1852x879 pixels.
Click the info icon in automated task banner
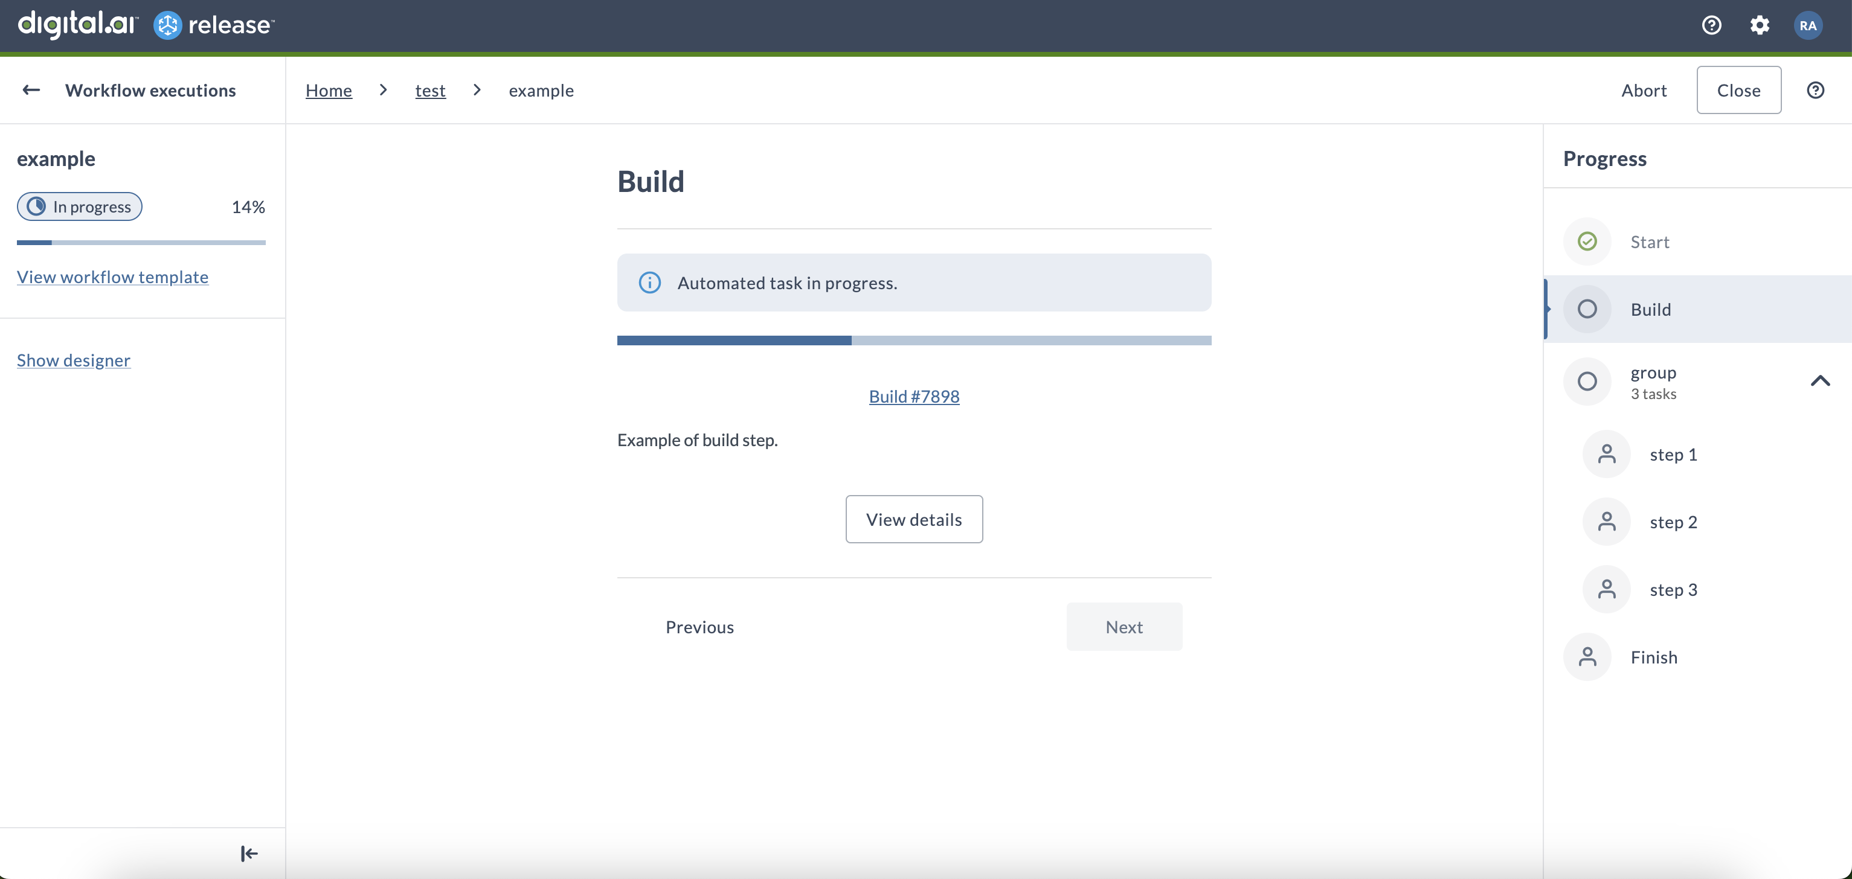(x=650, y=283)
